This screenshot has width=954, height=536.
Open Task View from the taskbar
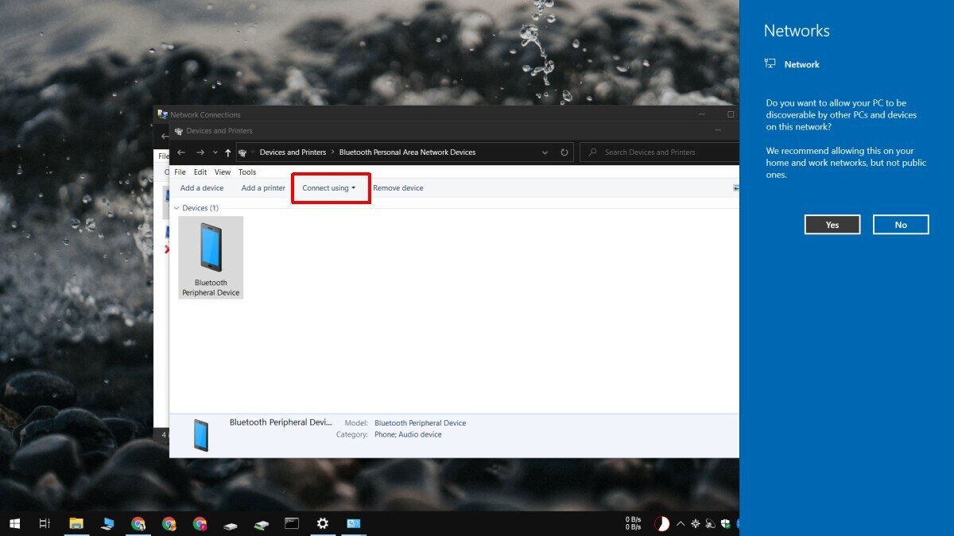pos(44,523)
